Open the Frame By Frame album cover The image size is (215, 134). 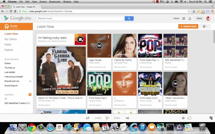point(125,46)
